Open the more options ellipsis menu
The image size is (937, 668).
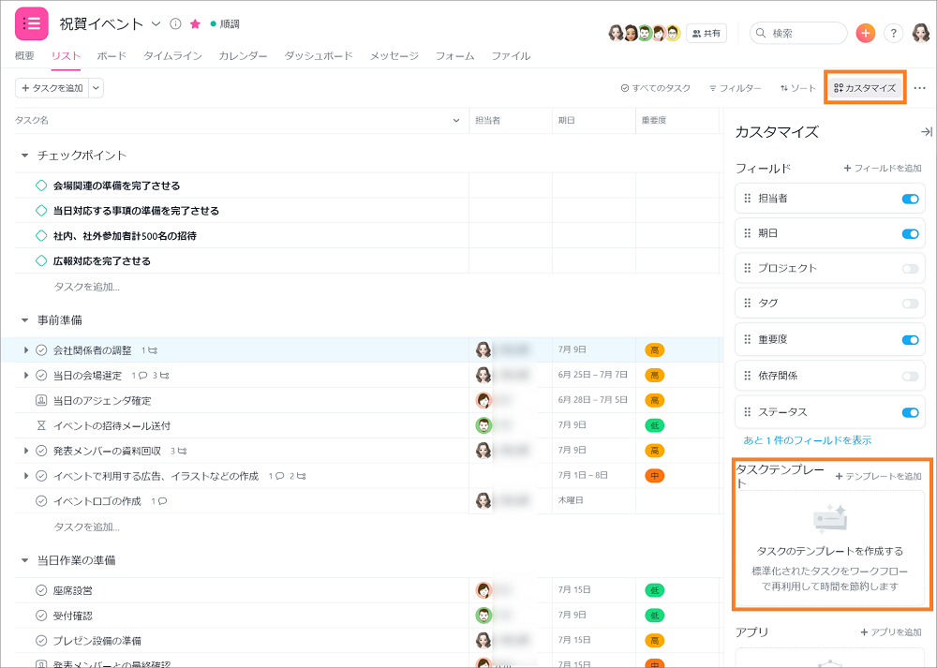tap(920, 88)
